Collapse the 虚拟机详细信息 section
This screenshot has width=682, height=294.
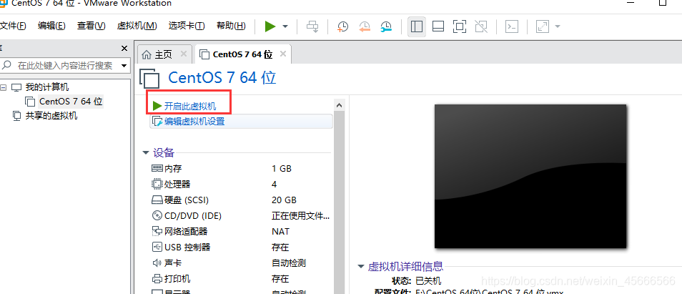pyautogui.click(x=361, y=266)
